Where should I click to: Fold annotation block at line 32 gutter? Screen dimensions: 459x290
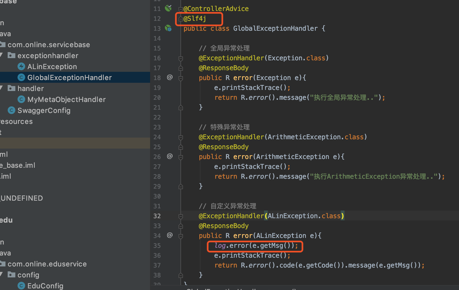click(x=180, y=216)
